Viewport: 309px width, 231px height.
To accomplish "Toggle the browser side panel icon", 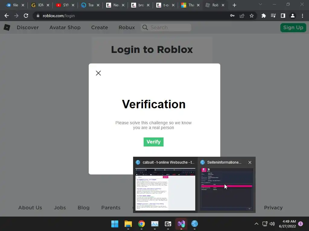I will click(x=283, y=16).
